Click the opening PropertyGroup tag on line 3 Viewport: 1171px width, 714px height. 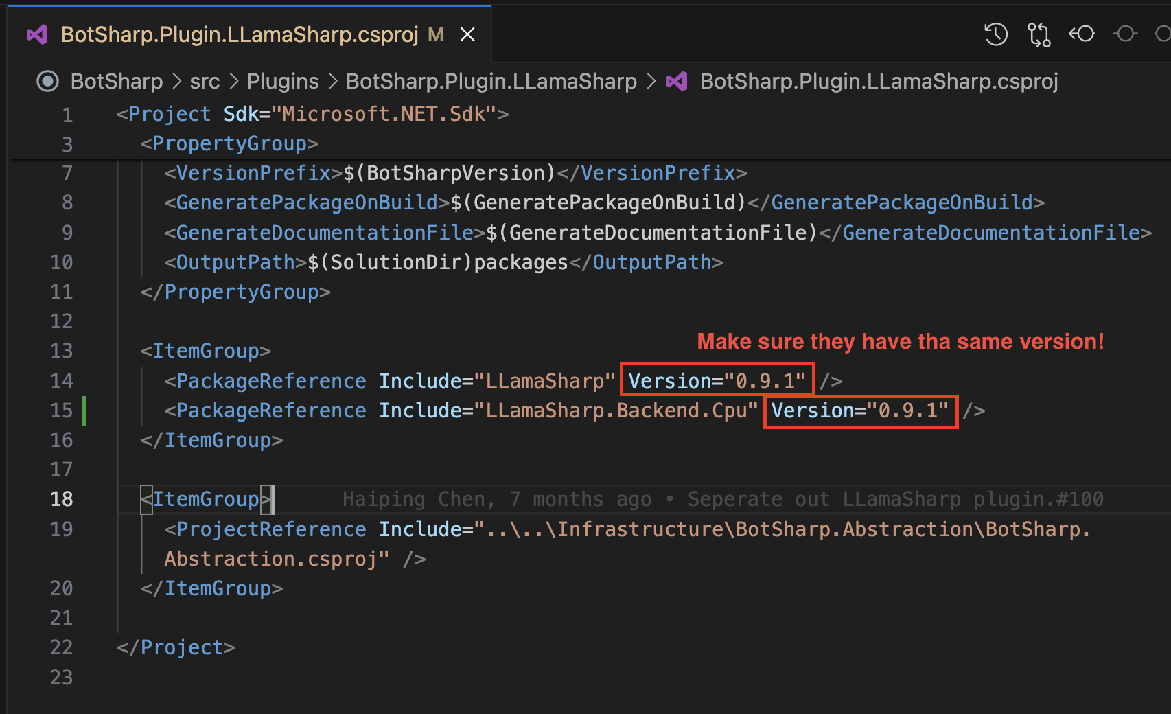click(x=229, y=143)
